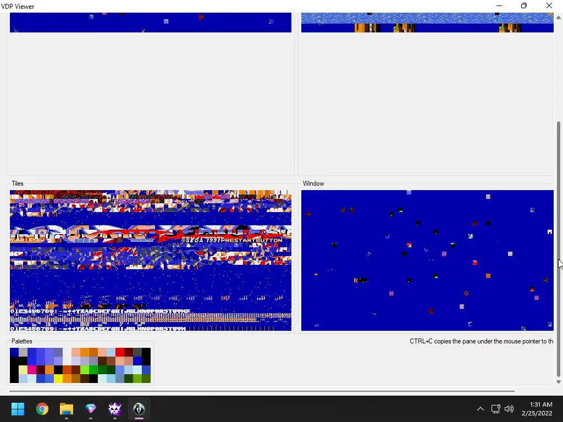563x422 pixels.
Task: Launch Google Chrome from the taskbar
Action: click(42, 409)
